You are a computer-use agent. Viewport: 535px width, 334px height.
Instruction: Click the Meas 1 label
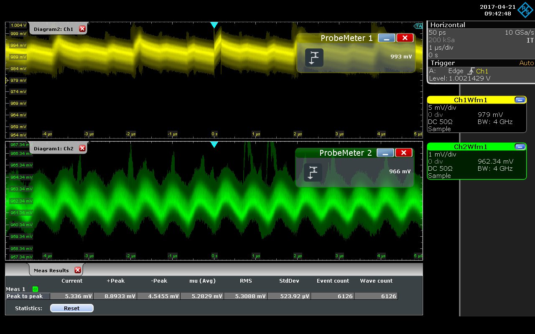click(x=15, y=289)
